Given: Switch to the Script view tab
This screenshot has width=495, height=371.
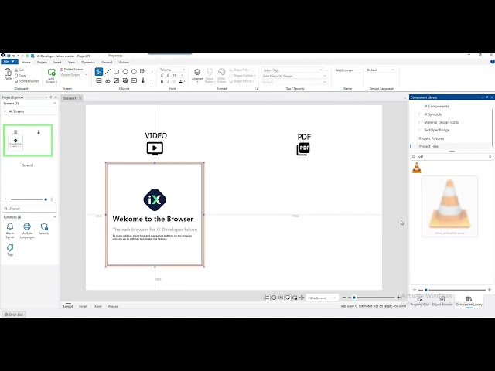Looking at the screenshot, I should pyautogui.click(x=83, y=306).
